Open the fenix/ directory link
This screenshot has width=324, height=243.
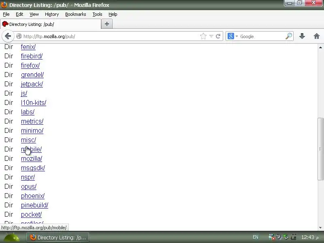[28, 47]
